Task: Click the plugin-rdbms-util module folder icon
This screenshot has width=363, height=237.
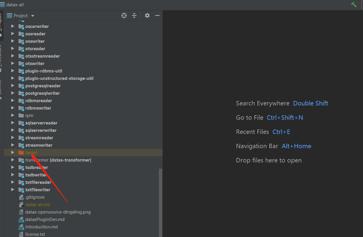Action: [21, 71]
